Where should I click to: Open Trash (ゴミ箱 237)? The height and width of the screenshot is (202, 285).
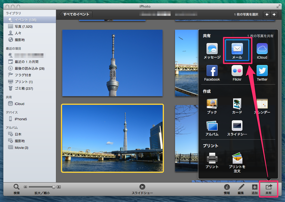click(x=30, y=88)
